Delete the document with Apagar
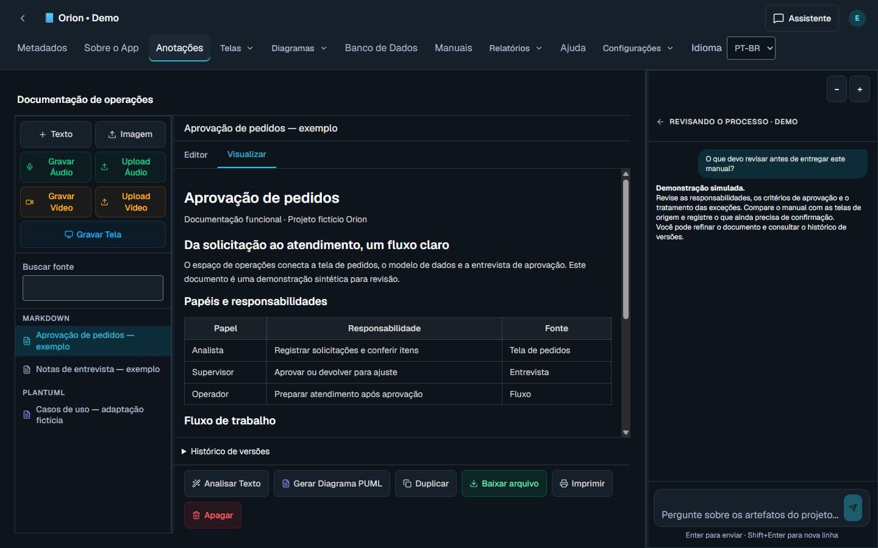The image size is (878, 548). coord(213,515)
